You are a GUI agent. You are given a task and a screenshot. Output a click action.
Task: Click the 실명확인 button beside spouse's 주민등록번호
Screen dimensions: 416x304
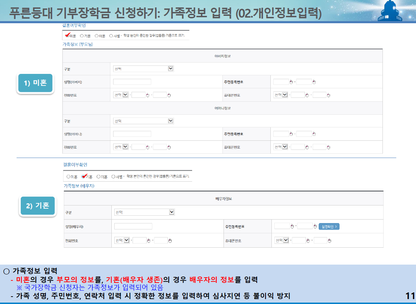click(x=330, y=226)
